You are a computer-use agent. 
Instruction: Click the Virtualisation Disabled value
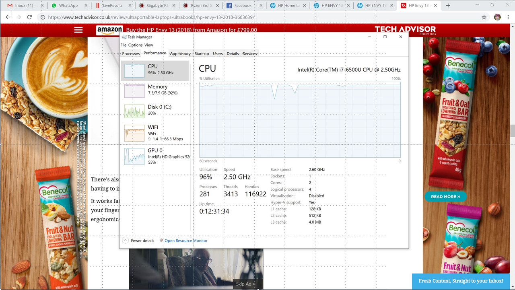(x=317, y=196)
